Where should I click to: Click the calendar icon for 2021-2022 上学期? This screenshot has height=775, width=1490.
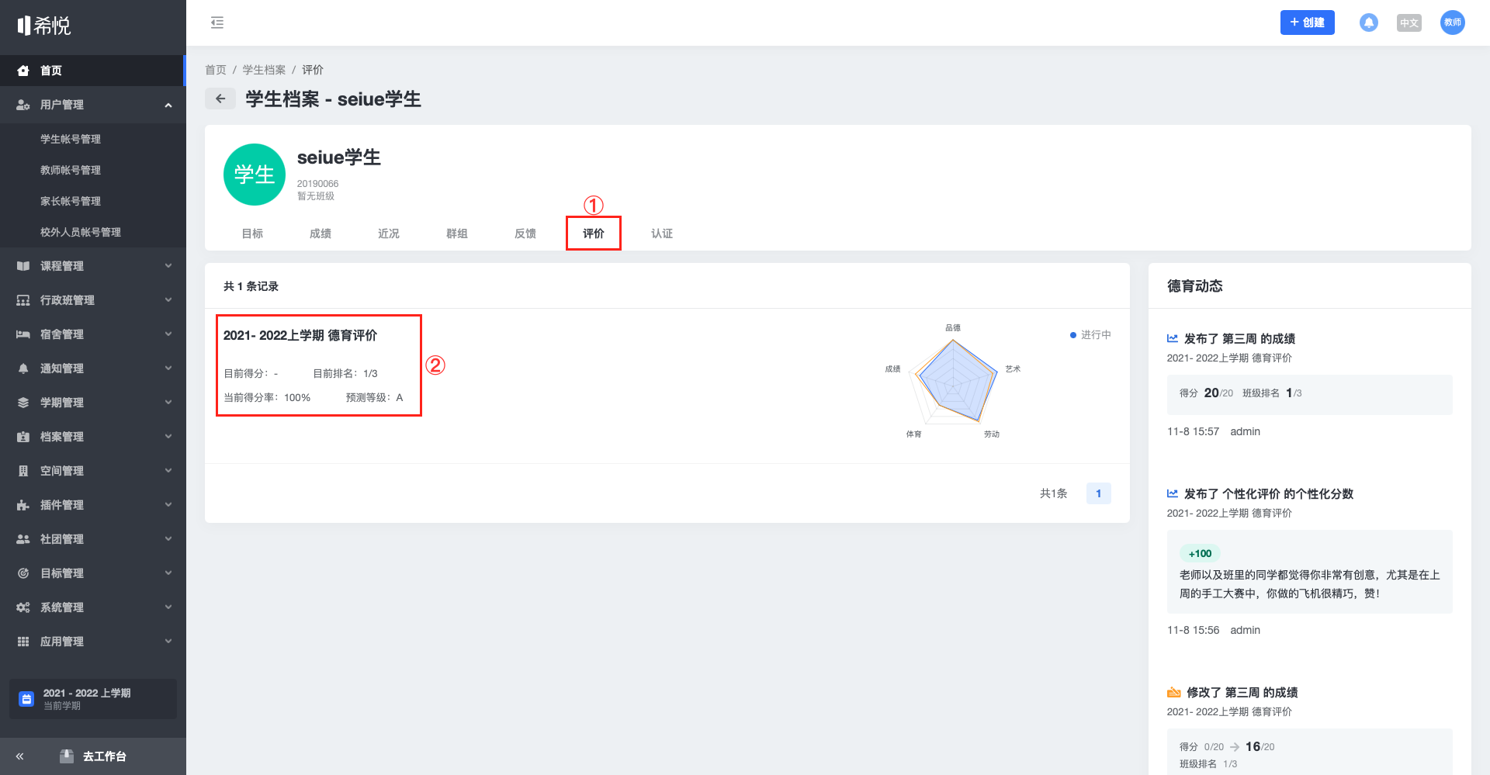pos(26,699)
